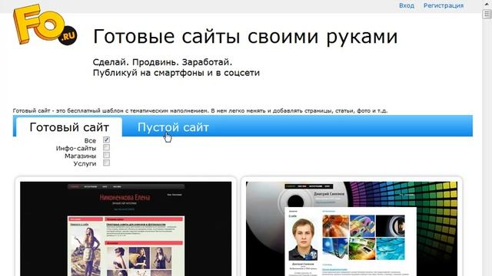The height and width of the screenshot is (276, 492).
Task: Click the FO.ru logo
Action: pos(45,25)
